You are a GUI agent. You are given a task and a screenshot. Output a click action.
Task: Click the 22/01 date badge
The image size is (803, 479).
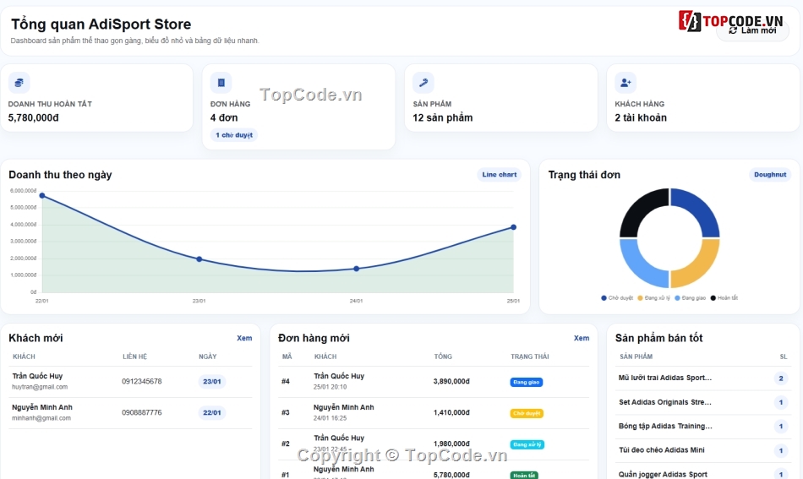coord(212,412)
